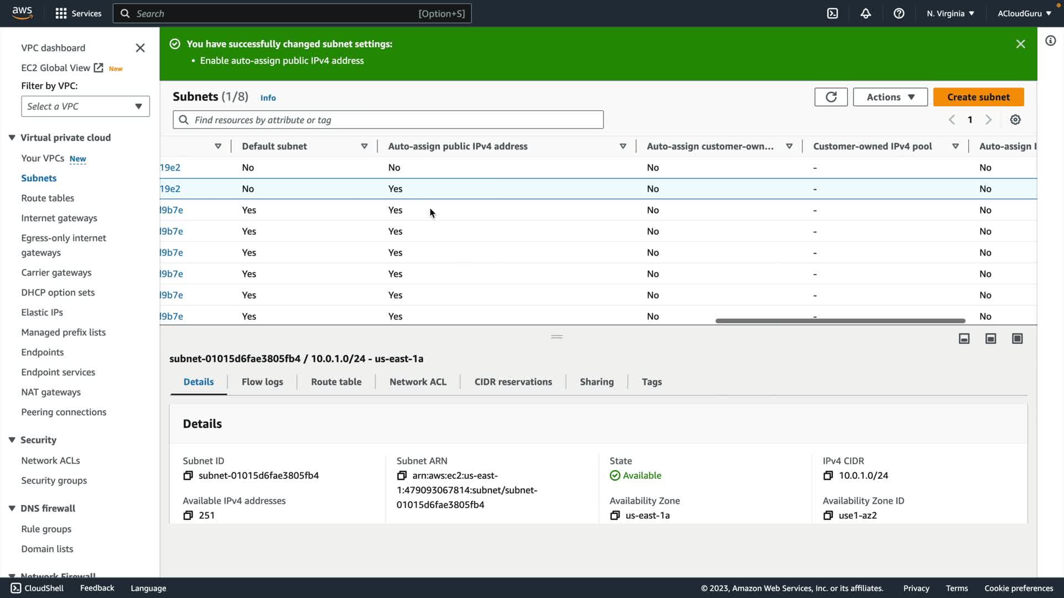Open the CloudShell terminal icon in top bar
This screenshot has width=1064, height=598.
click(x=832, y=13)
